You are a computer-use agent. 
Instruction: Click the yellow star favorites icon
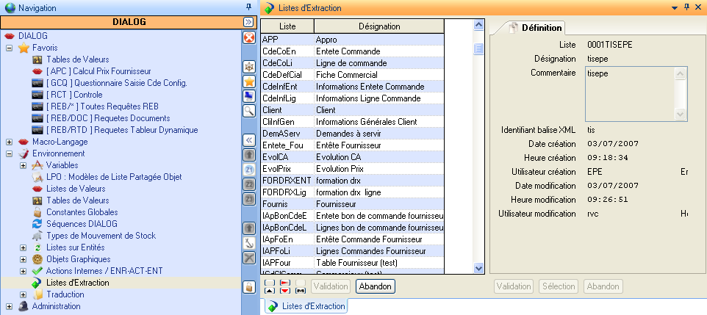pos(249,82)
